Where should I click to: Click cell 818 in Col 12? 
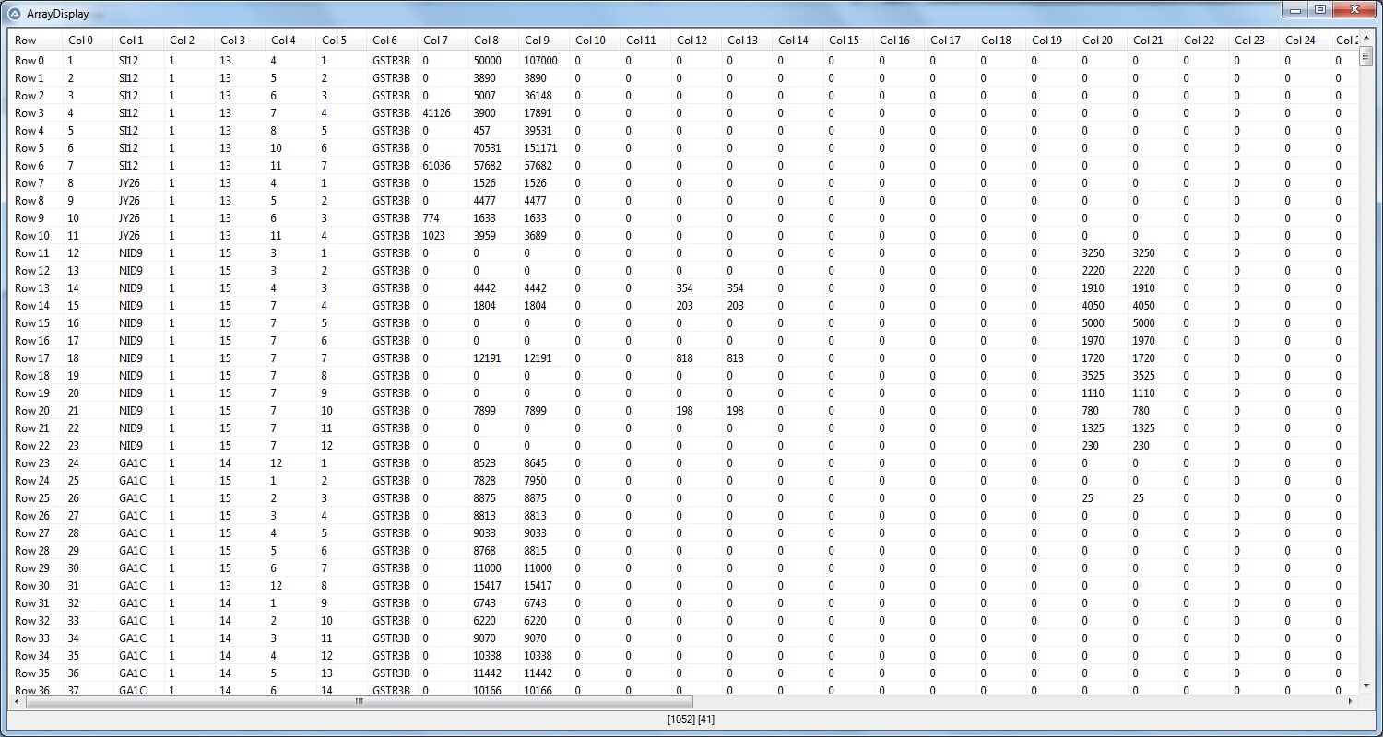click(684, 358)
